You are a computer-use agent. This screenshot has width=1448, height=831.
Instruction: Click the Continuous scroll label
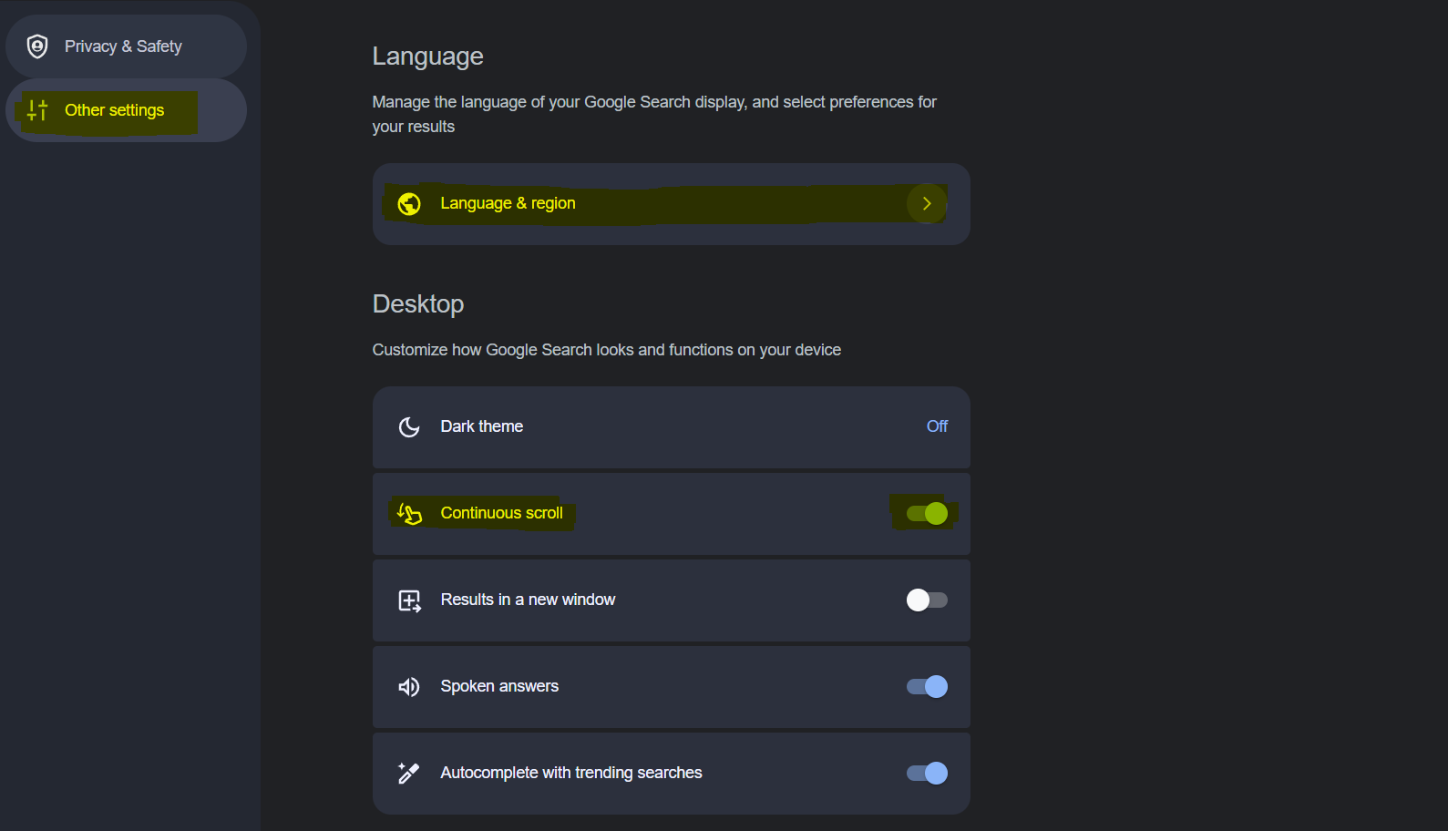point(501,513)
